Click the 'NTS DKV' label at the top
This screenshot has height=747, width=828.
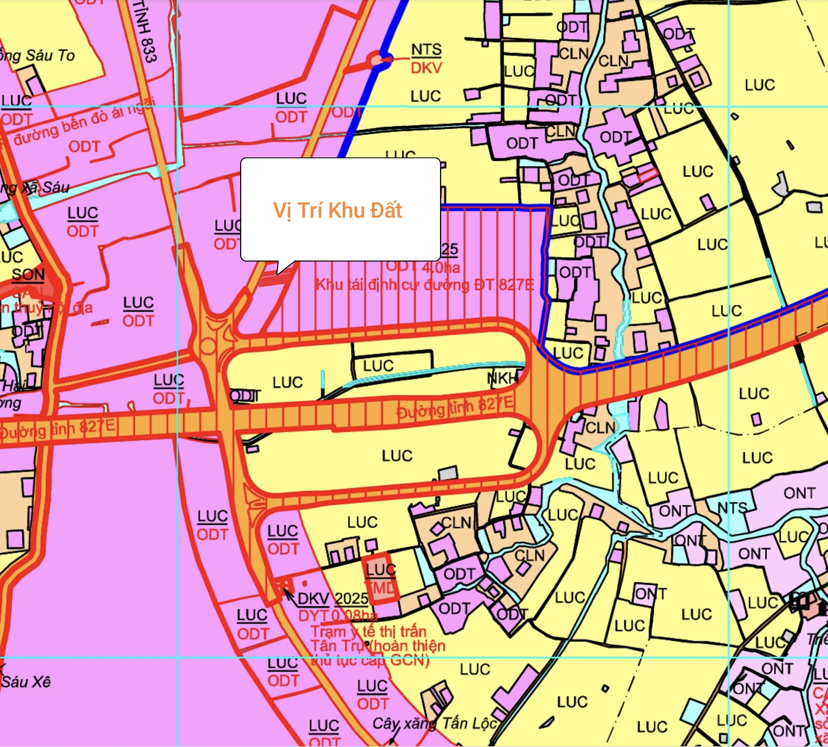pyautogui.click(x=426, y=59)
